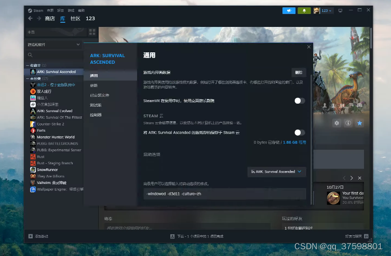Collapse the favorites category
391x256 pixels.
[x=28, y=65]
